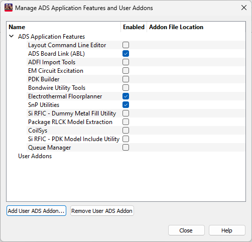
Task: Enable the CoilSys checkbox
Action: (x=125, y=131)
